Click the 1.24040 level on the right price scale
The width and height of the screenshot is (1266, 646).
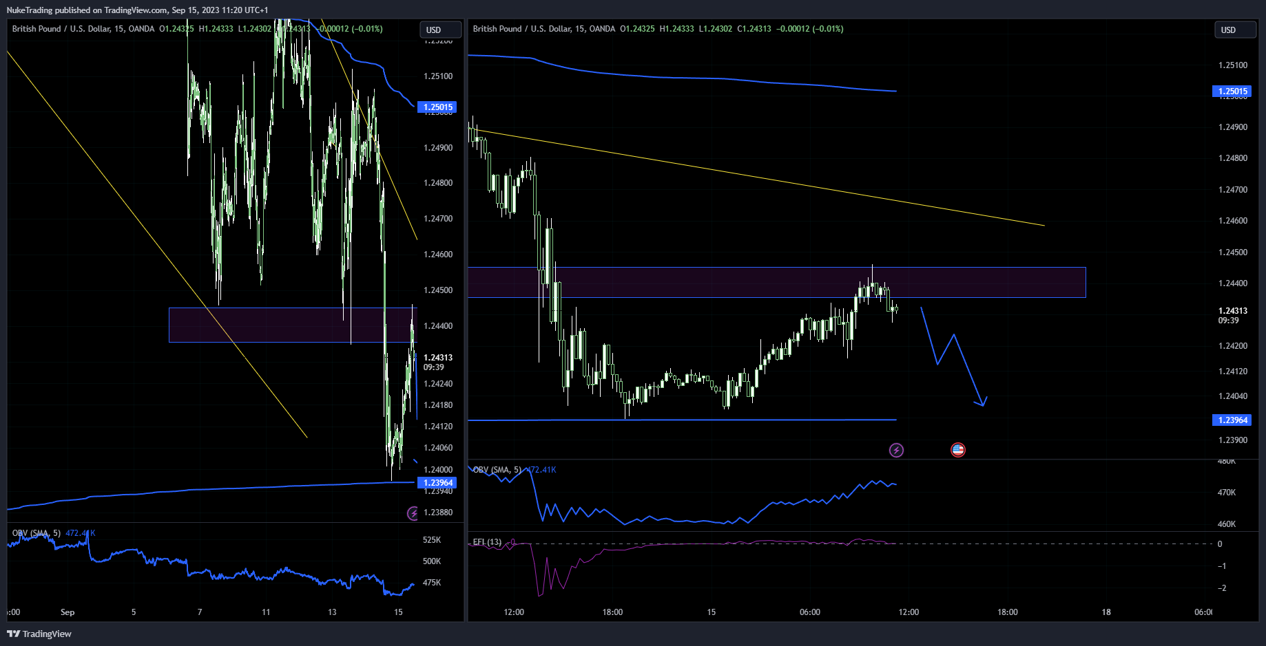pyautogui.click(x=1233, y=396)
